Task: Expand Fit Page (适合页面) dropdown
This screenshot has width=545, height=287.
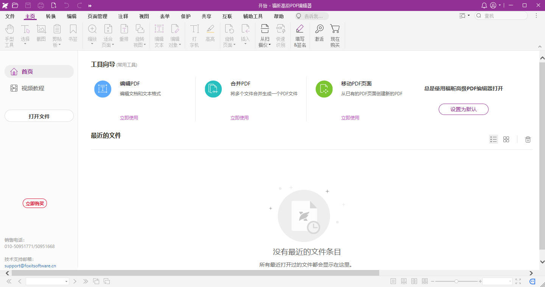Action: coord(113,45)
